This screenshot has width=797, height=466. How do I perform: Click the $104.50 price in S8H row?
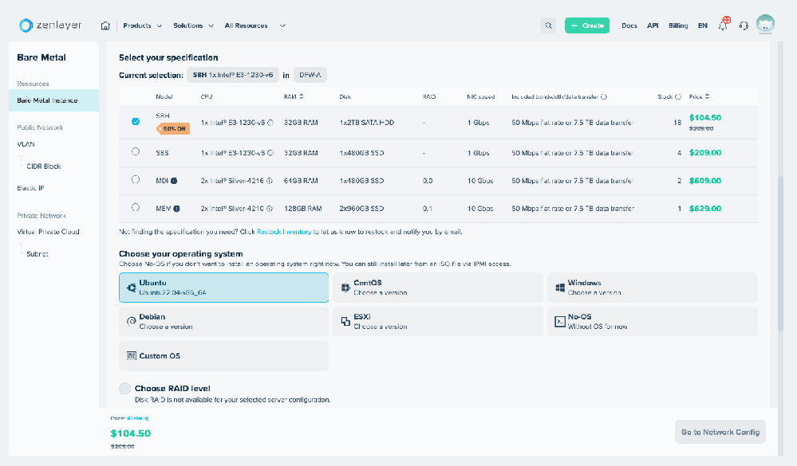point(705,118)
